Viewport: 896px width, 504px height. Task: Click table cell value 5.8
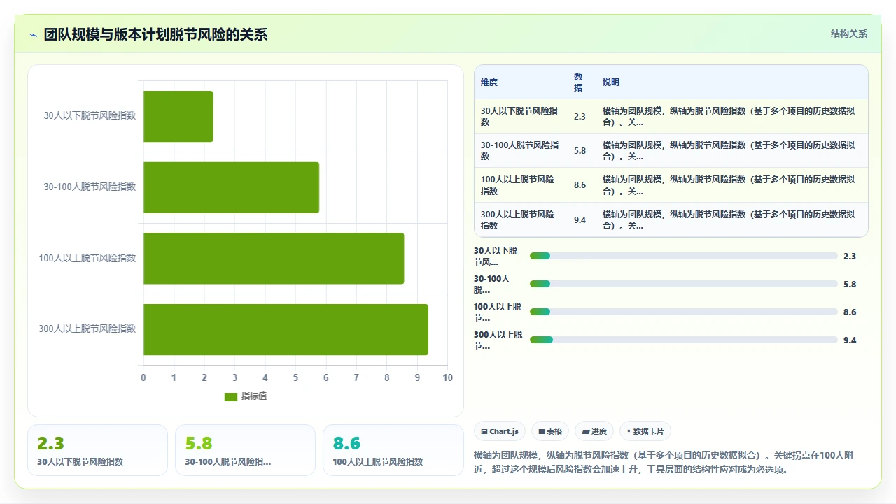[x=580, y=151]
